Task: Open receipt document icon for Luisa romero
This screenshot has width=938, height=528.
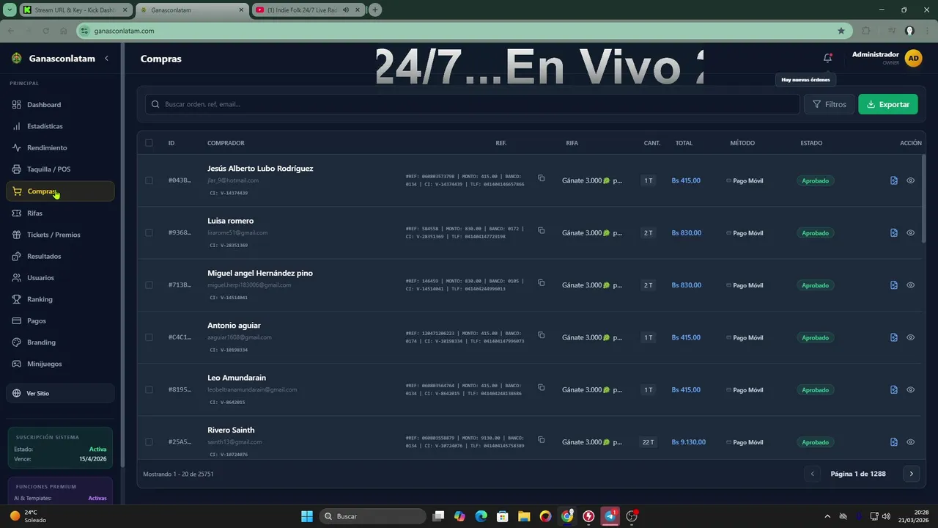Action: [x=894, y=232]
